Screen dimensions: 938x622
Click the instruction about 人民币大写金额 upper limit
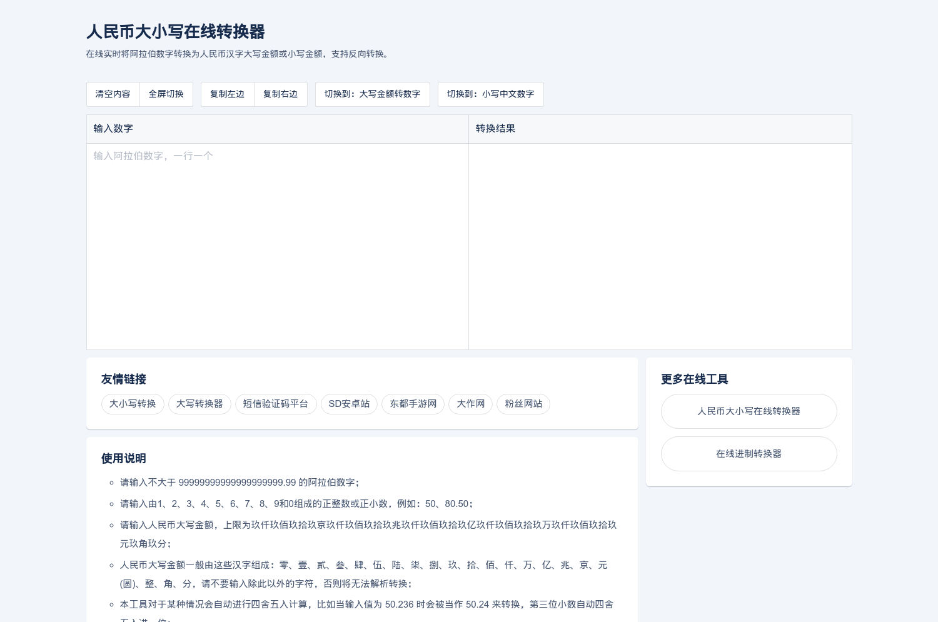click(x=368, y=534)
